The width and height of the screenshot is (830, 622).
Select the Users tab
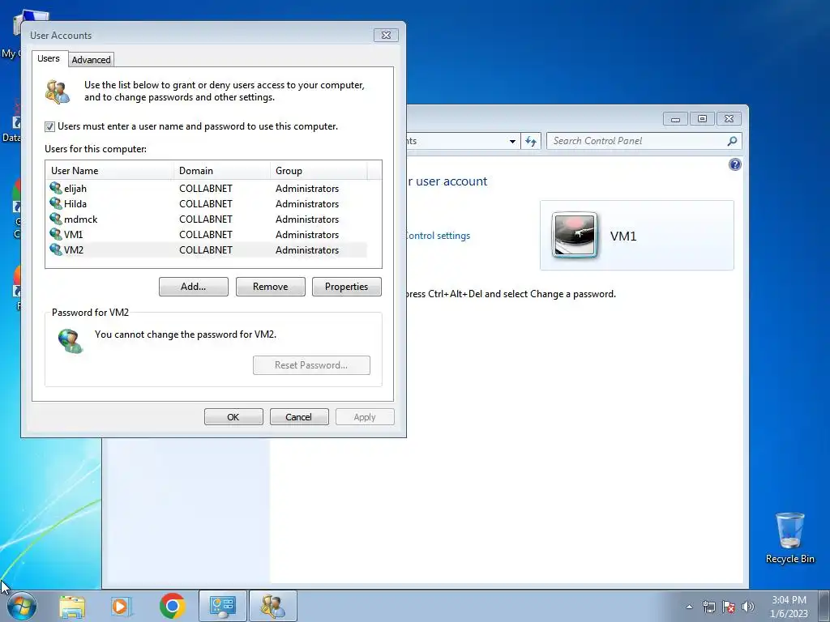(x=48, y=58)
